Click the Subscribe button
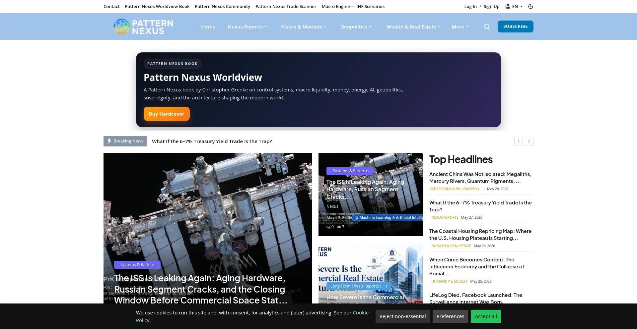This screenshot has height=329, width=637. point(516,27)
